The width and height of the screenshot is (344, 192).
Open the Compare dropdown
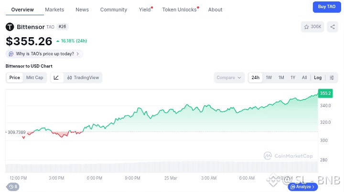tap(229, 78)
